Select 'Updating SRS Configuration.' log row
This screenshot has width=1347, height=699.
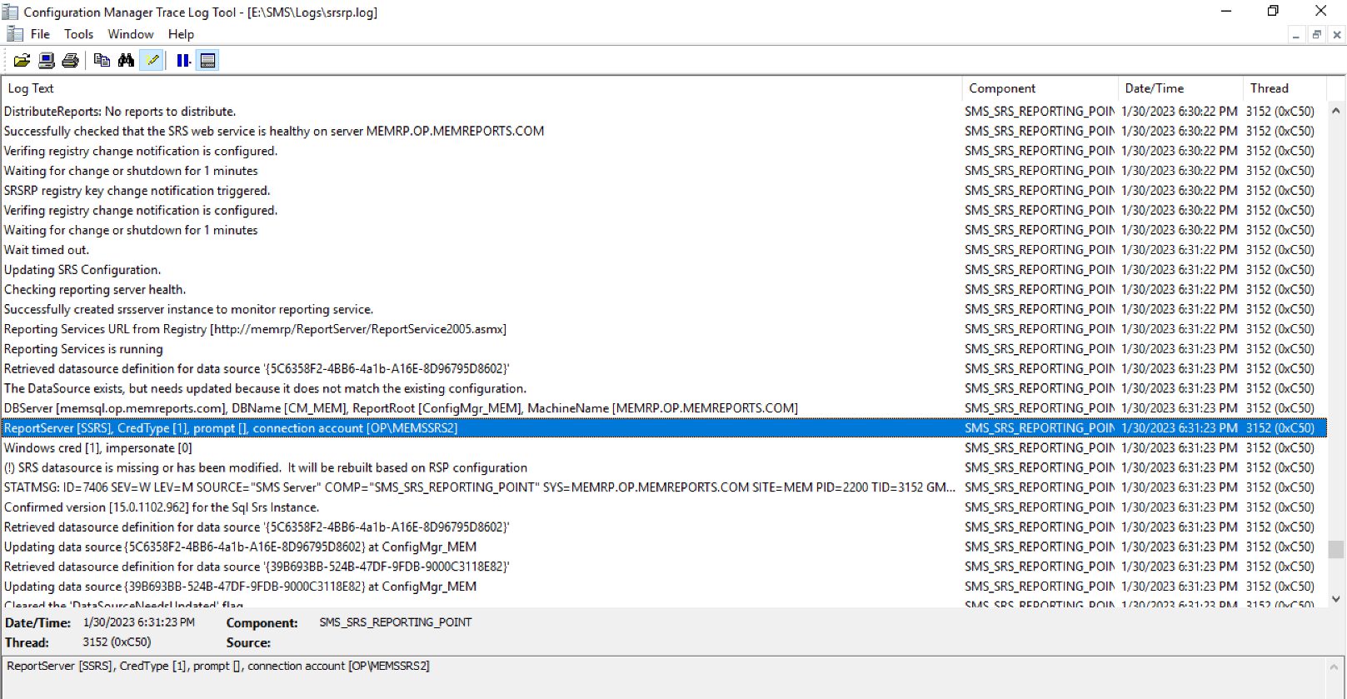pos(664,270)
